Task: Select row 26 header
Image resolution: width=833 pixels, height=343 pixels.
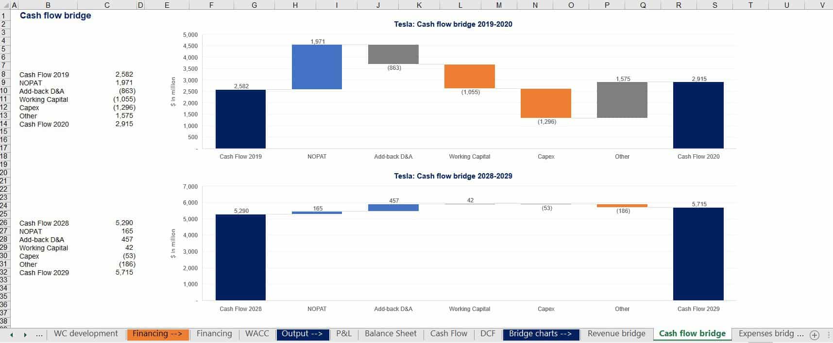Action: click(4, 223)
